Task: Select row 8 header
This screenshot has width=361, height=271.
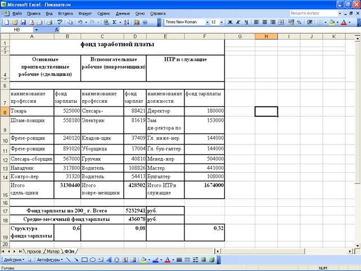Action: tap(5, 112)
